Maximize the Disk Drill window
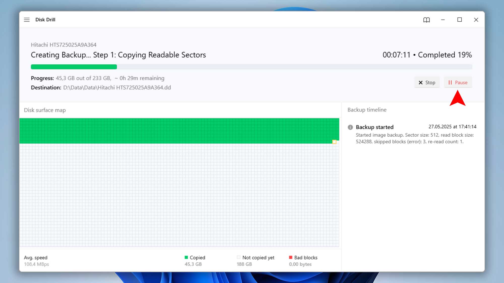Image resolution: width=504 pixels, height=283 pixels. [x=460, y=20]
